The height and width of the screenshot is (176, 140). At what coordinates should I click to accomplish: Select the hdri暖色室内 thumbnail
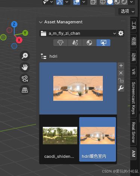click(98, 136)
